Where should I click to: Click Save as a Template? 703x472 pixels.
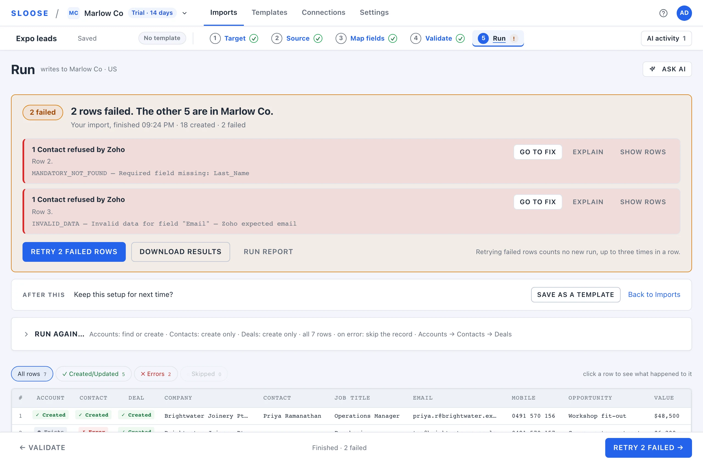[x=575, y=295]
